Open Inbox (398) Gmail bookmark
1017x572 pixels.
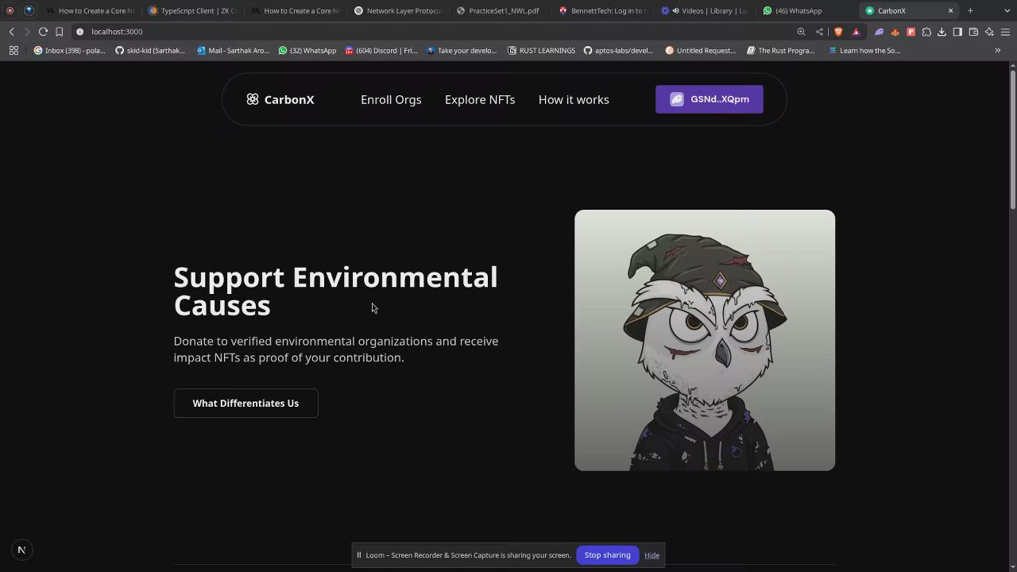pyautogui.click(x=69, y=50)
